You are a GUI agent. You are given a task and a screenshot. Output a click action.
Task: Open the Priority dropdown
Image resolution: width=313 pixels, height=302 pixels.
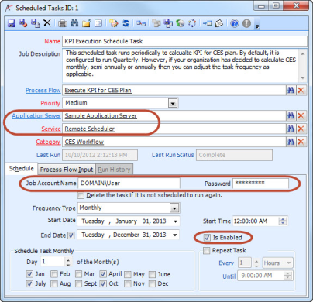(173, 103)
